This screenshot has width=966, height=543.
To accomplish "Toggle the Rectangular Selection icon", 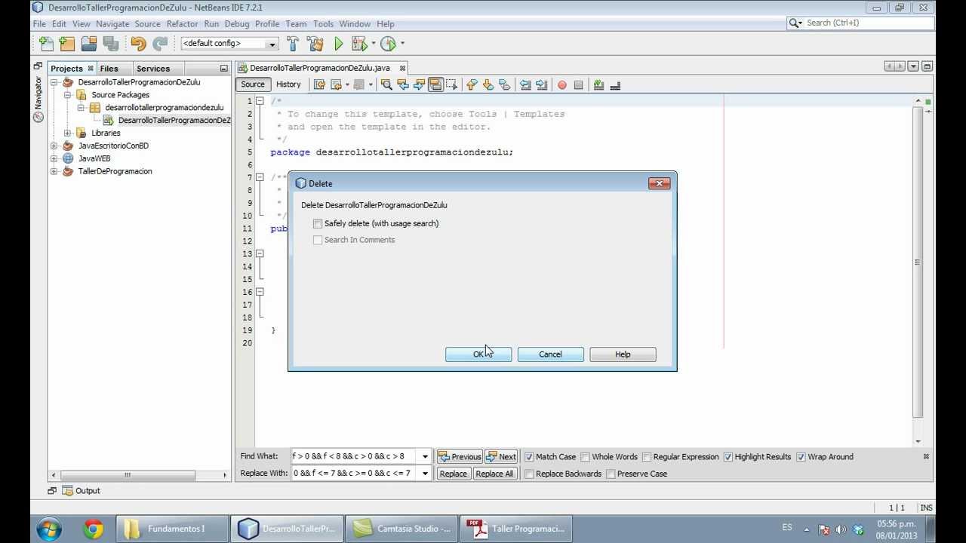I will tap(452, 85).
